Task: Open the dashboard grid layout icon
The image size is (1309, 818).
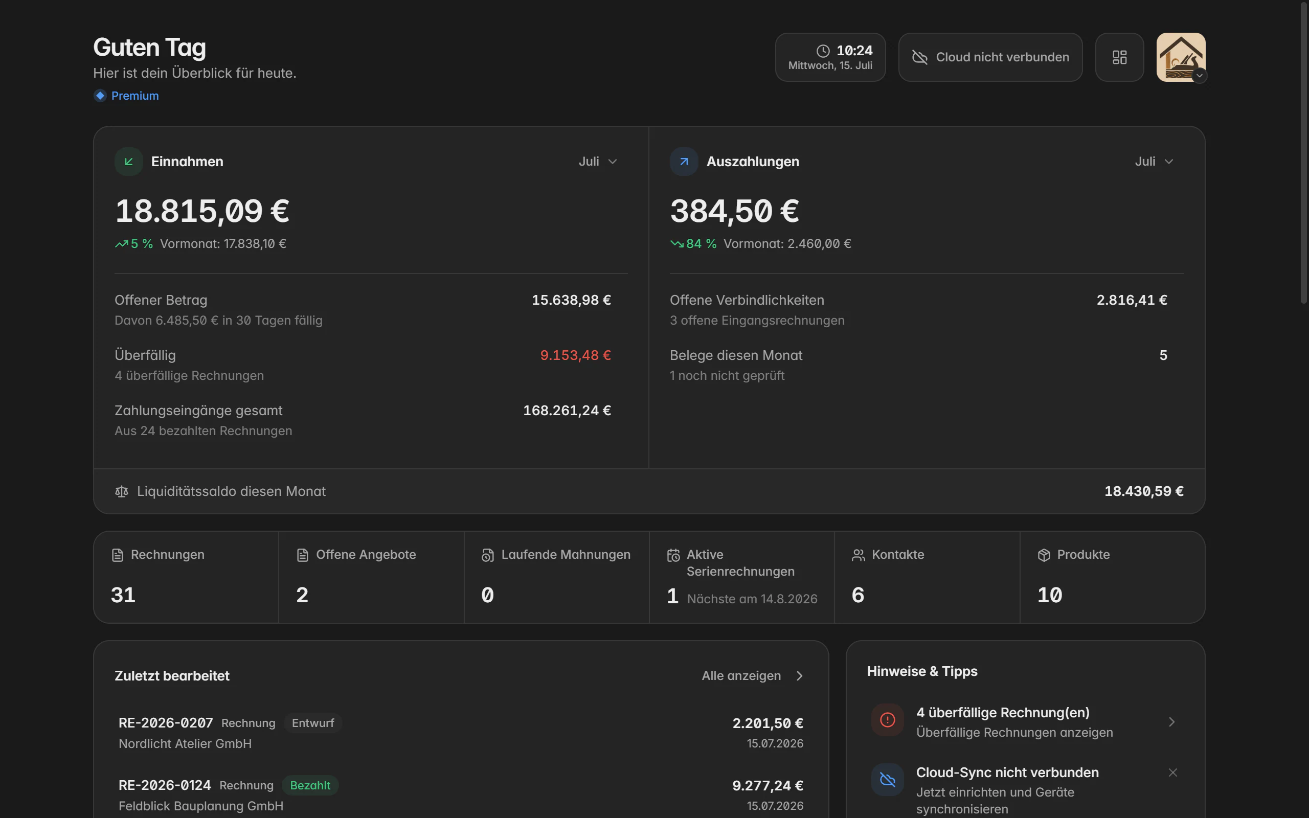Action: [x=1119, y=57]
